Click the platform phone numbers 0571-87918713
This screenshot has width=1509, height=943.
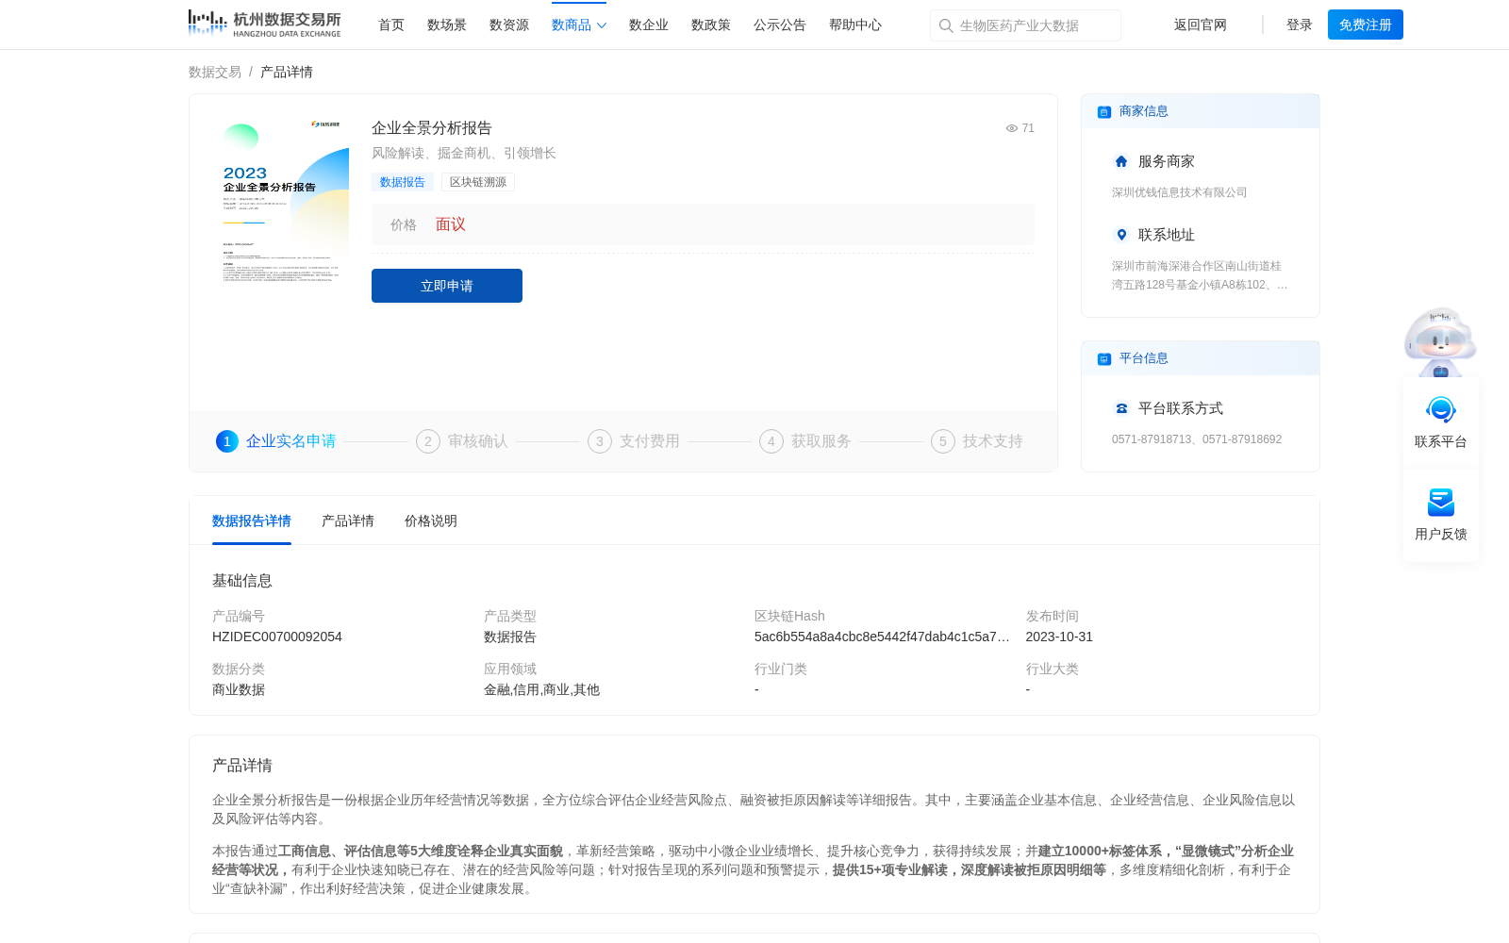[1197, 439]
